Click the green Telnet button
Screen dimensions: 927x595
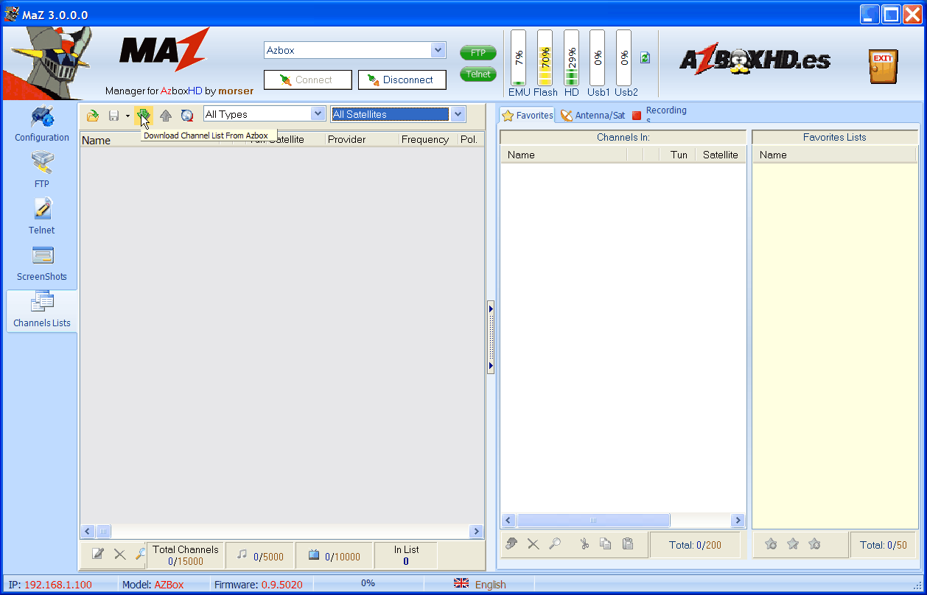point(478,74)
